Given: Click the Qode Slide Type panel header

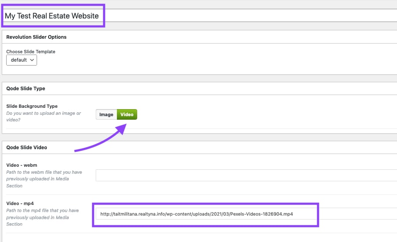Looking at the screenshot, I should (199, 88).
